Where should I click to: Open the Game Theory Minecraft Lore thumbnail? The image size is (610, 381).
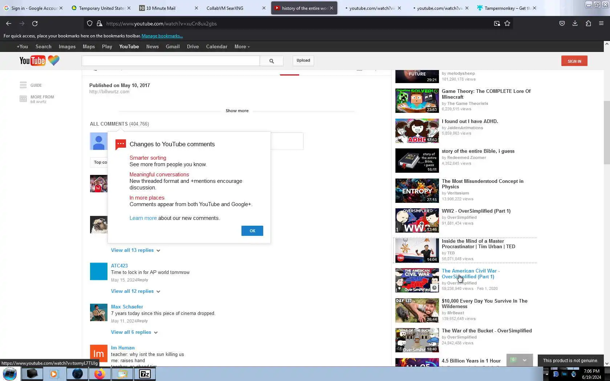click(417, 101)
